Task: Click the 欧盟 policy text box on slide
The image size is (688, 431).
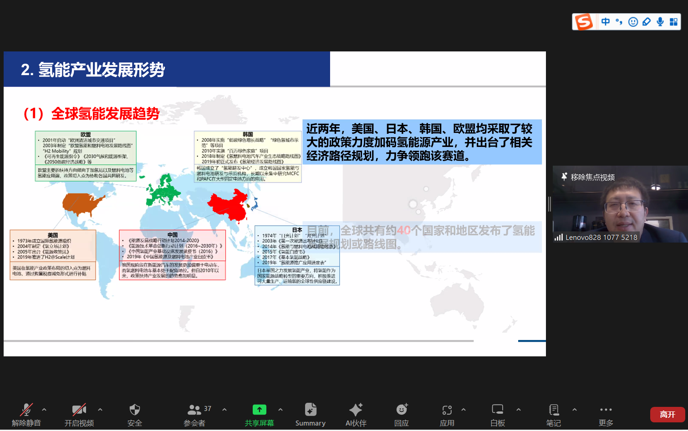Action: (x=86, y=156)
